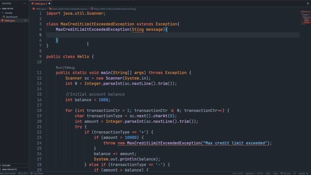This screenshot has height=175, width=311.
Task: Click the Run CodeLens above main
Action: tap(59, 68)
